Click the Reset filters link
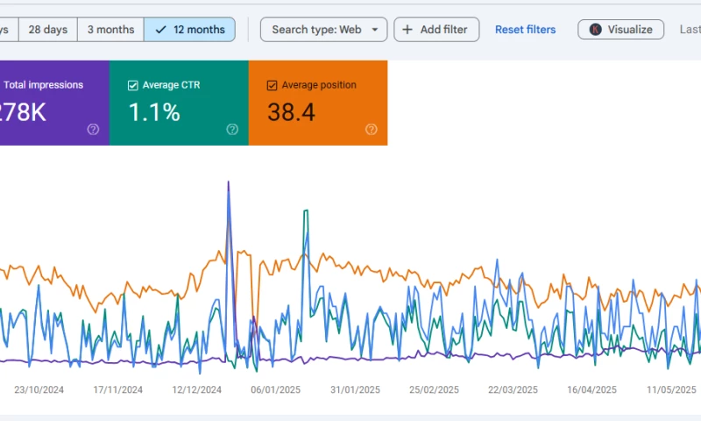701x421 pixels. coord(525,30)
